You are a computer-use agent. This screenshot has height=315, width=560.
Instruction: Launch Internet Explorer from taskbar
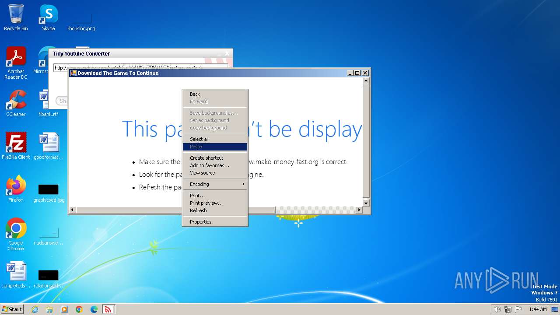(35, 309)
